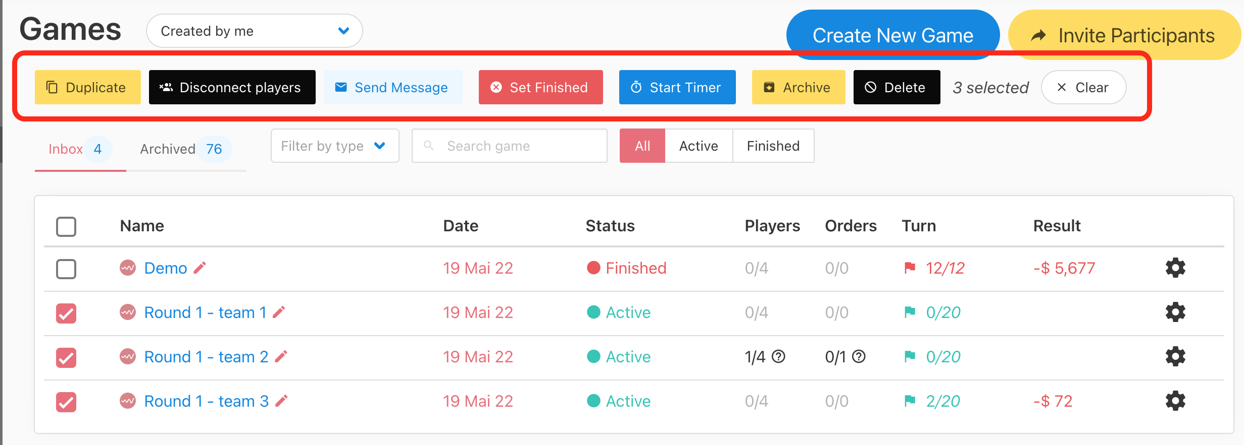Click the Result column header
The width and height of the screenshot is (1244, 445).
pyautogui.click(x=1057, y=226)
